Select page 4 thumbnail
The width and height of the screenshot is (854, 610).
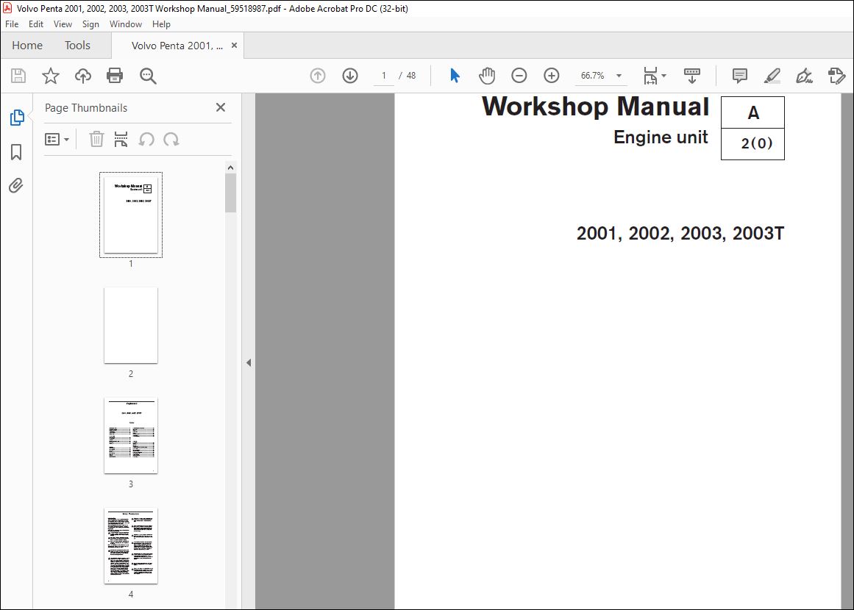click(131, 546)
